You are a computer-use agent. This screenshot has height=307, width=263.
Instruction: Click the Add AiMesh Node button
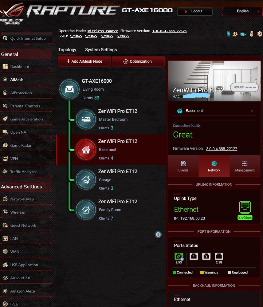pyautogui.click(x=84, y=61)
